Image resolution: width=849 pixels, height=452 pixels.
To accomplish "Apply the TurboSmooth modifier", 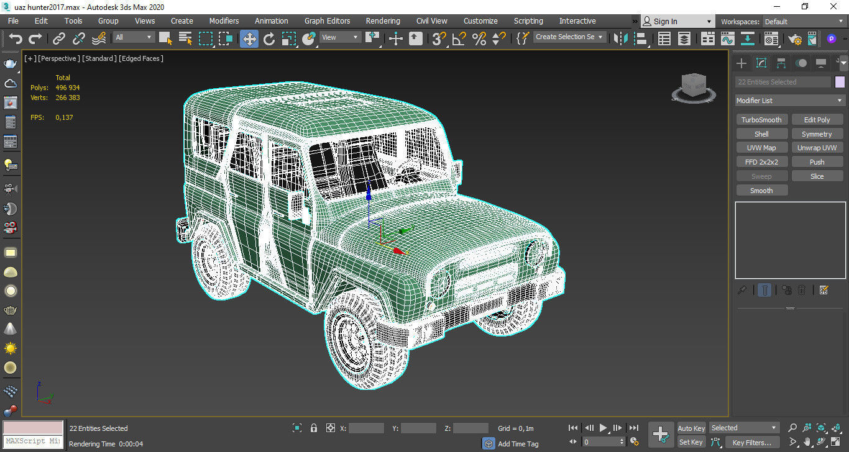I will (762, 120).
